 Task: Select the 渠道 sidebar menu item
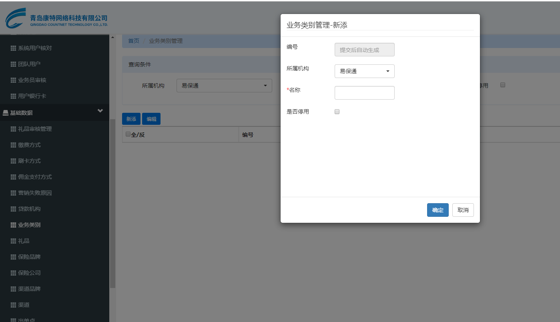coord(24,305)
